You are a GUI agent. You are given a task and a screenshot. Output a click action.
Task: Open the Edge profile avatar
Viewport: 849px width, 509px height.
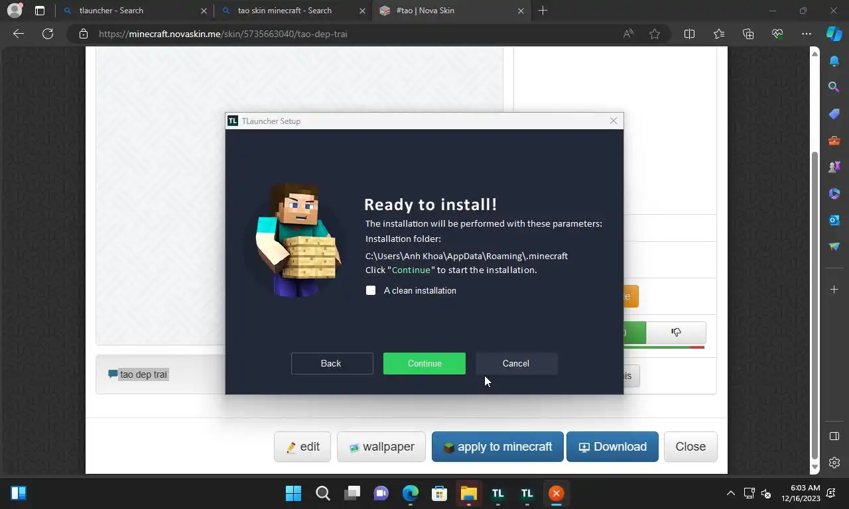click(14, 11)
